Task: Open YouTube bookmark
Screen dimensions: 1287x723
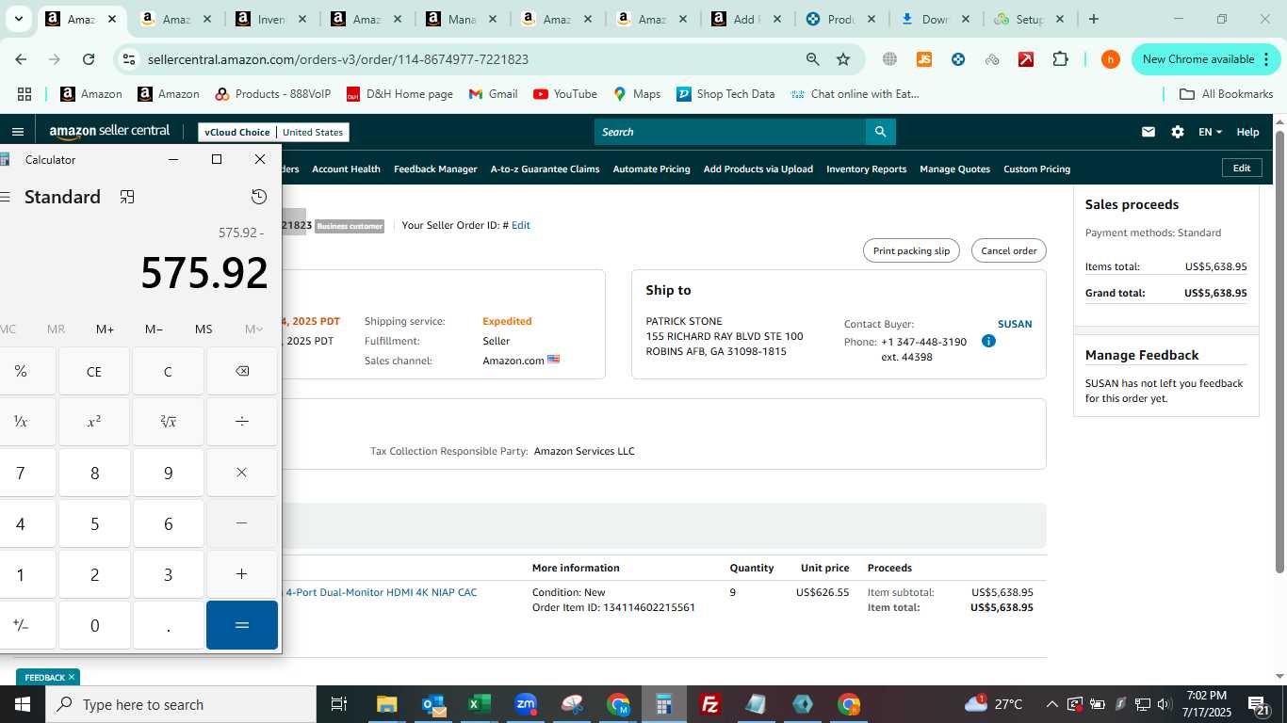Action: pos(565,94)
